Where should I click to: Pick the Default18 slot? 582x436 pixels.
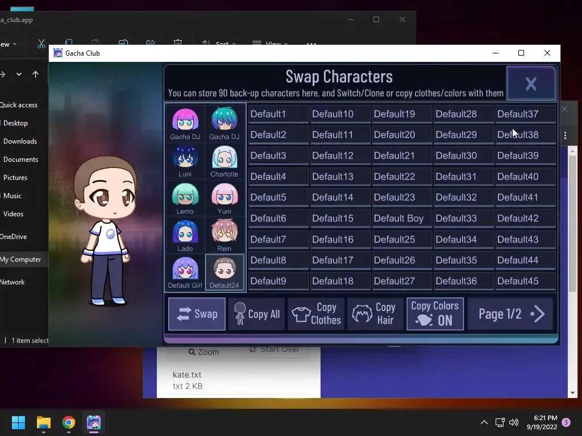(x=340, y=281)
